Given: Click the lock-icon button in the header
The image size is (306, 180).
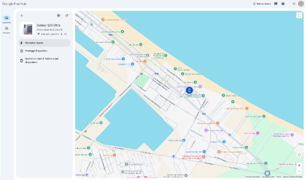Looking at the screenshot, I should click(262, 3).
